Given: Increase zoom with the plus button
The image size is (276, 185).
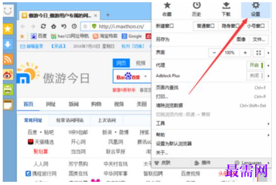Looking at the screenshot, I should [x=245, y=53].
